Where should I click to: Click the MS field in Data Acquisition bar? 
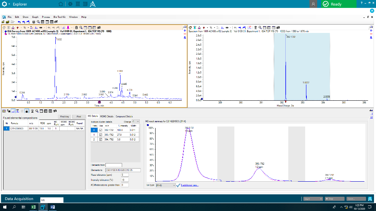52,200
